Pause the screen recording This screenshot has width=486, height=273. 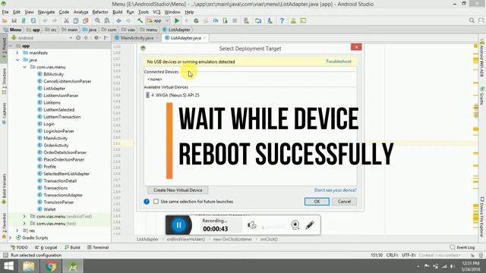click(x=178, y=225)
